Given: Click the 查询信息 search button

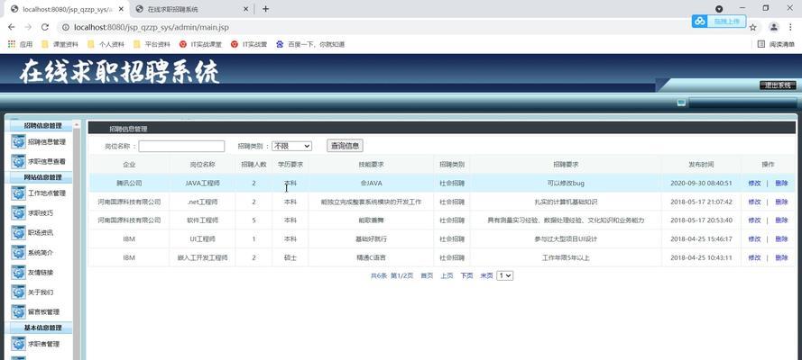Looking at the screenshot, I should (x=346, y=146).
